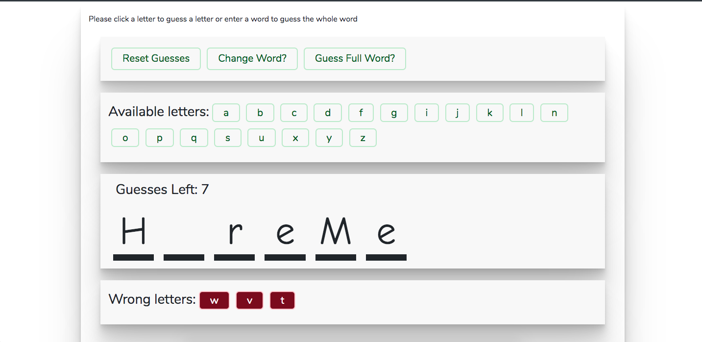Screen dimensions: 702x342
Task: Select the letter k button
Action: pos(489,113)
